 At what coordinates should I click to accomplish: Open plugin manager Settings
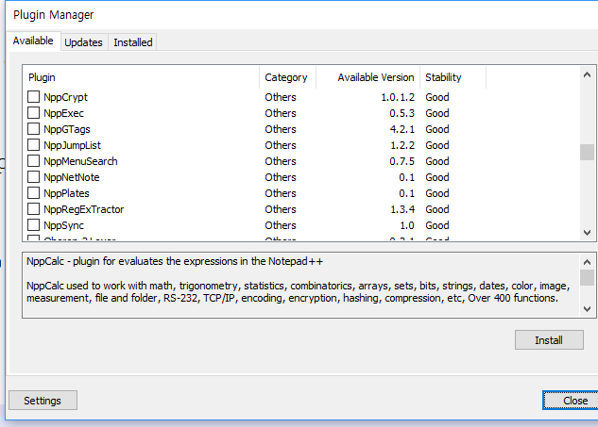point(43,401)
